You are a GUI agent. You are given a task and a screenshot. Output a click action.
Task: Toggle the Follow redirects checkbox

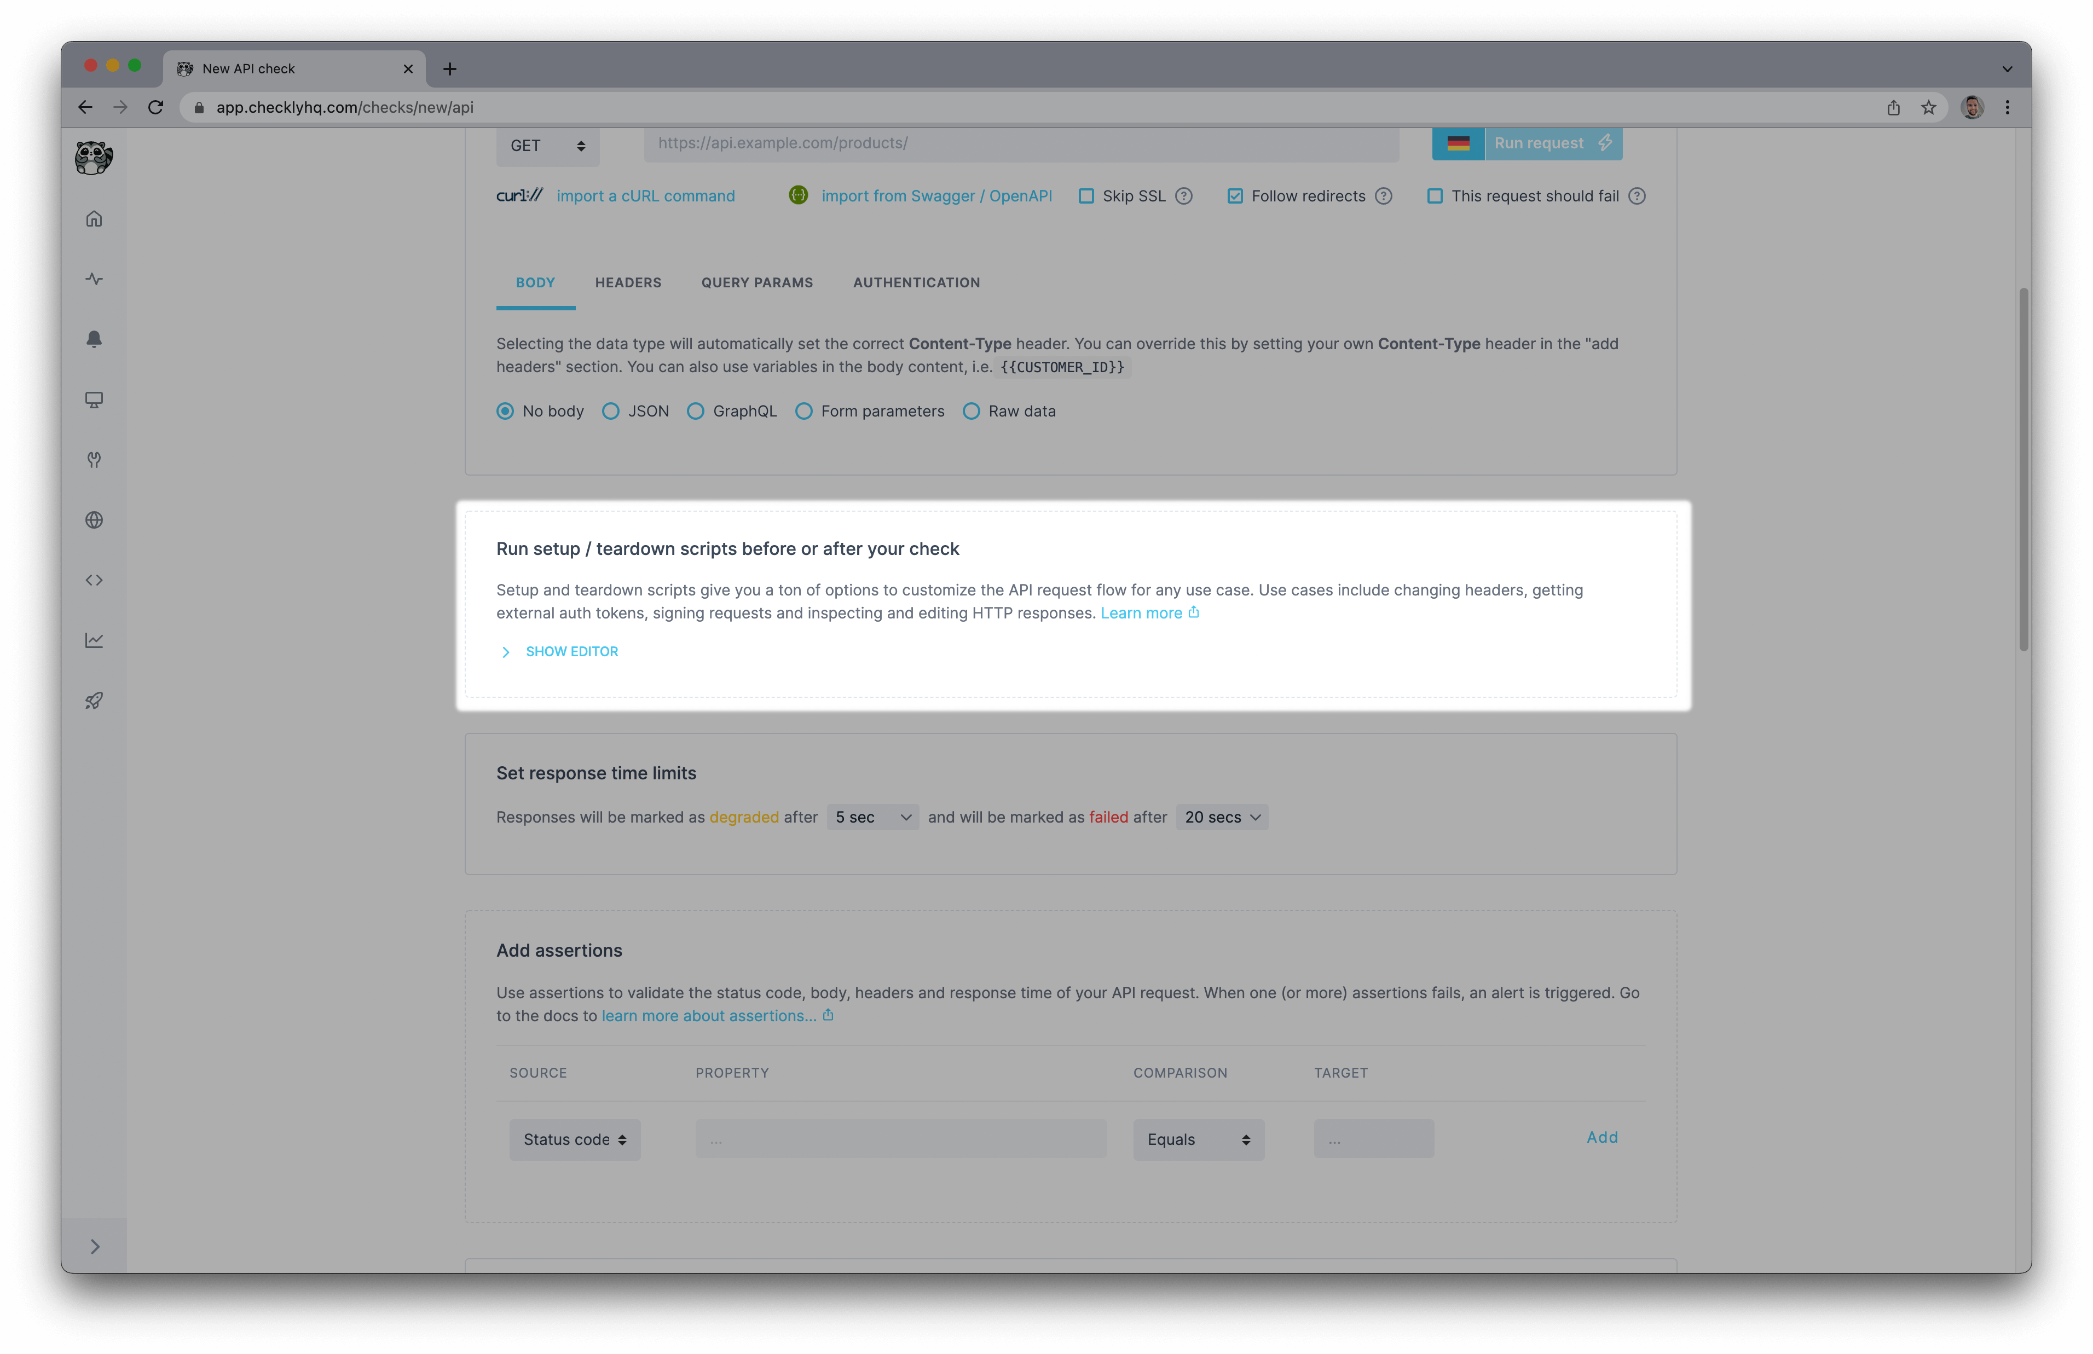(1237, 195)
